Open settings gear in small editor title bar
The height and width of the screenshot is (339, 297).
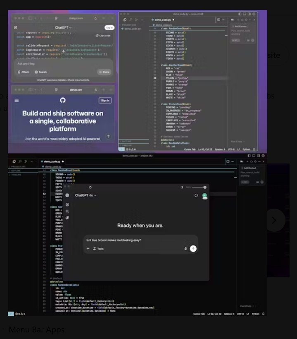pyautogui.click(x=254, y=14)
